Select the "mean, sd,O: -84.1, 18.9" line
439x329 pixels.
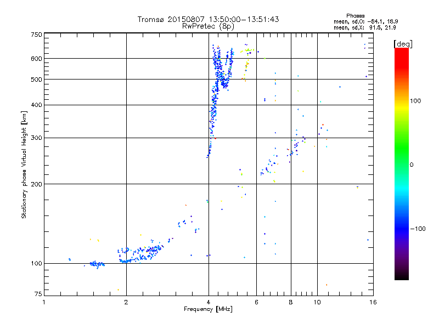click(x=365, y=21)
